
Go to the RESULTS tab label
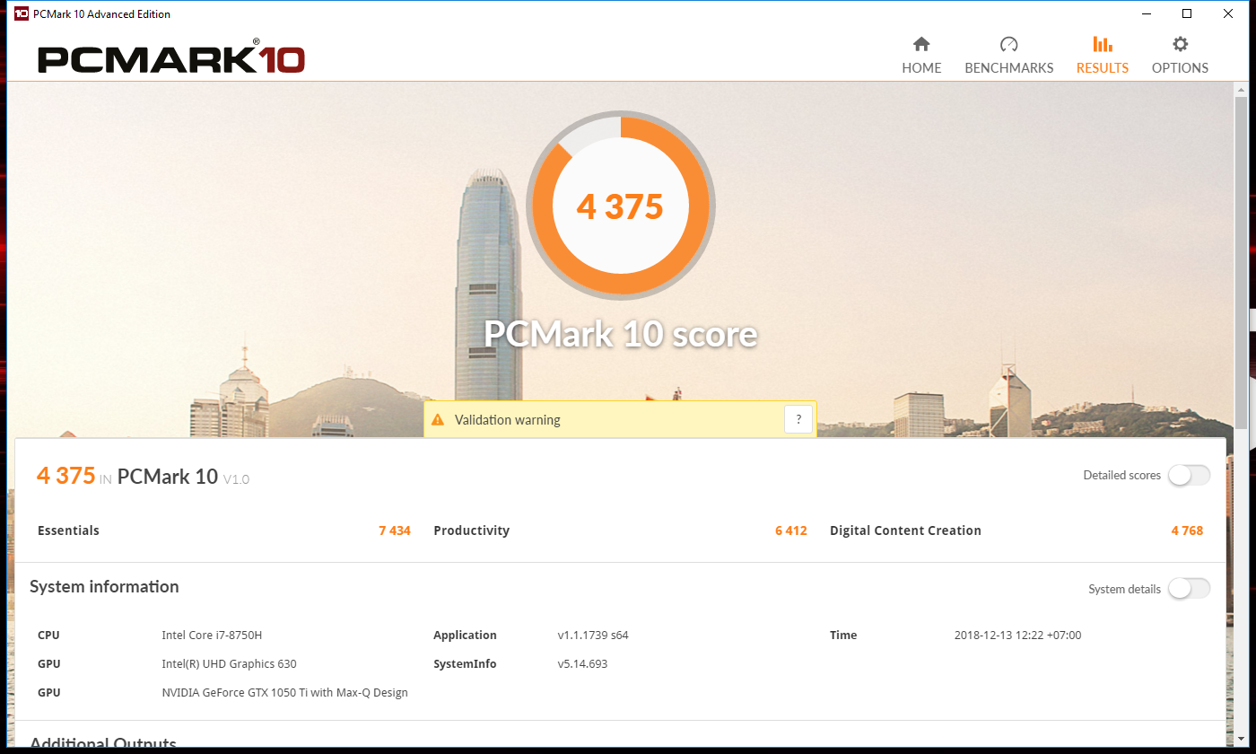pyautogui.click(x=1103, y=67)
